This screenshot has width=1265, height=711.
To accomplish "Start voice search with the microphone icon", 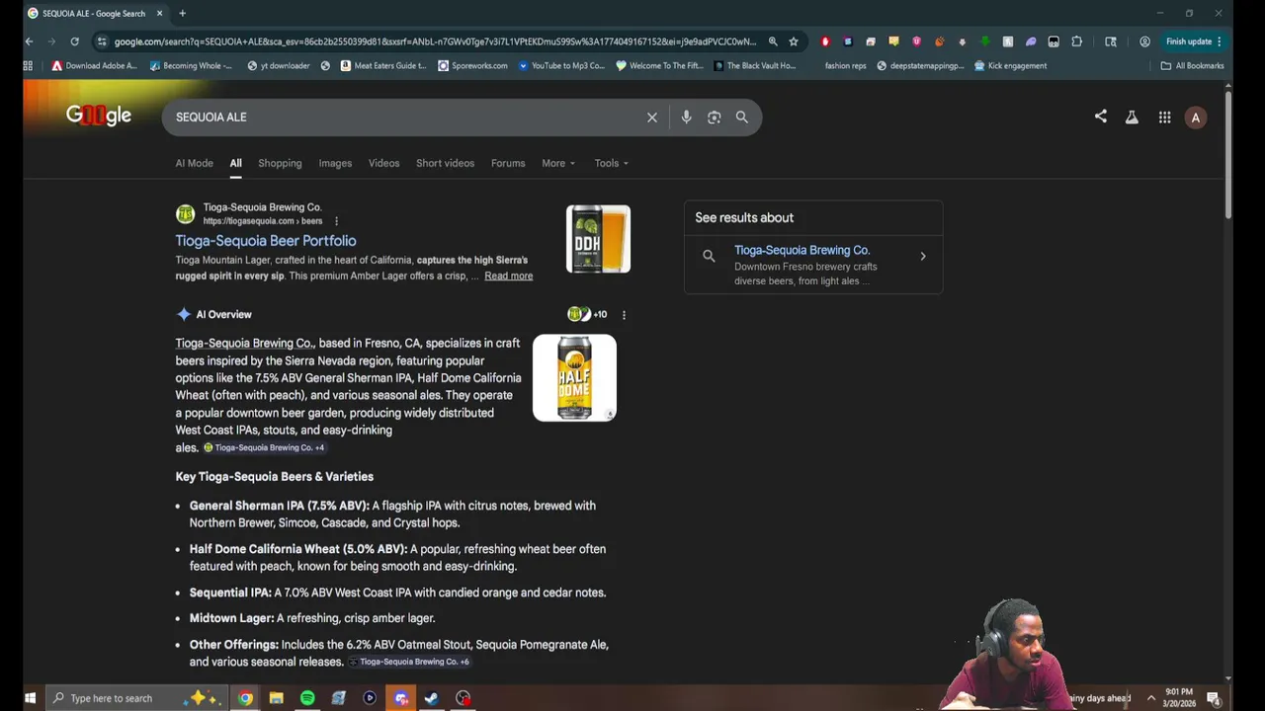I will tap(686, 118).
